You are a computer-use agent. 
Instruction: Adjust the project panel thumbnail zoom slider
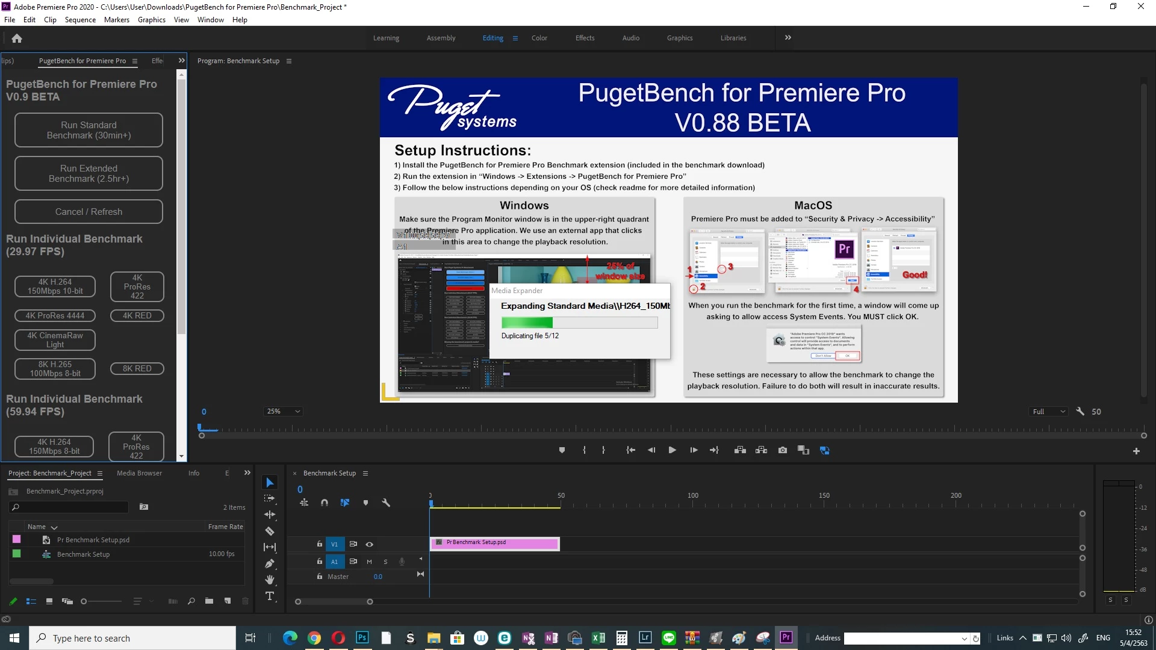(x=84, y=601)
